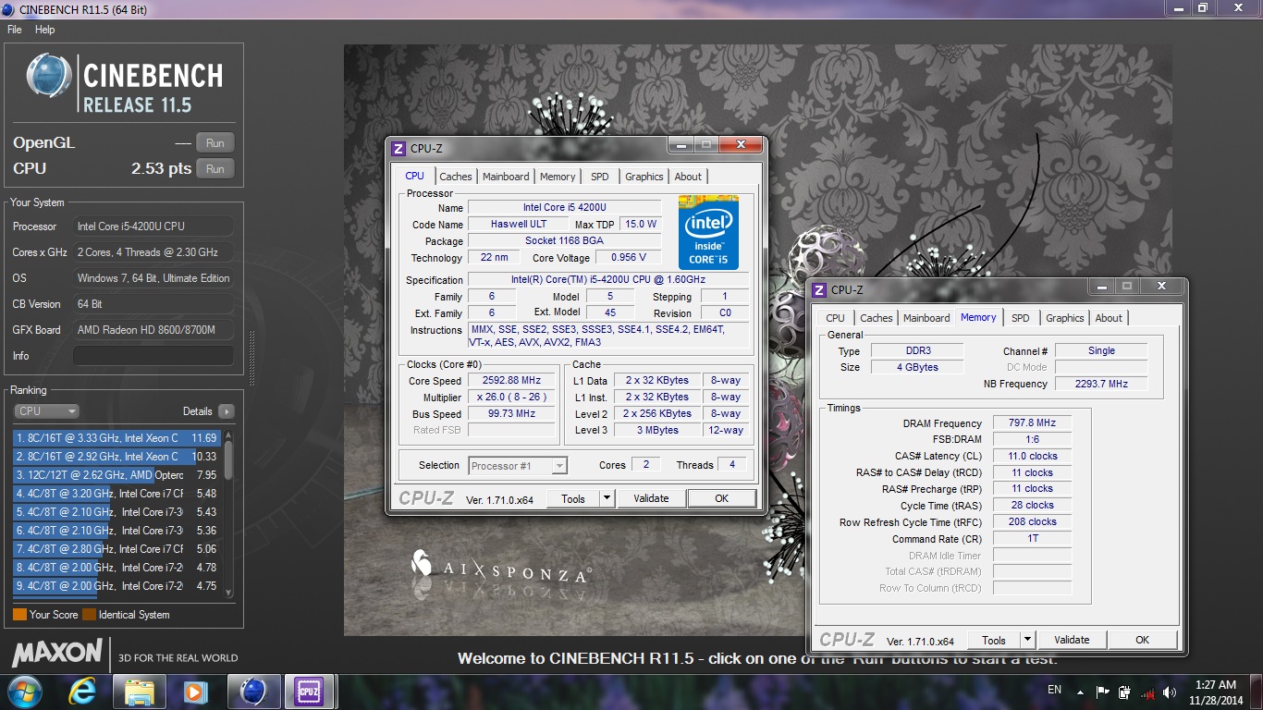Click OK in the CPU tab window
Image resolution: width=1263 pixels, height=710 pixels.
pos(722,498)
